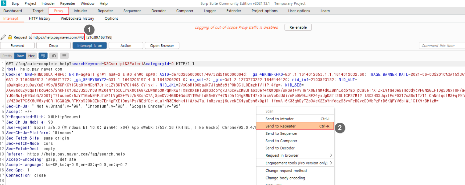This screenshot has height=185, width=465.
Task: Switch to the Dashboard tab
Action: (x=13, y=11)
